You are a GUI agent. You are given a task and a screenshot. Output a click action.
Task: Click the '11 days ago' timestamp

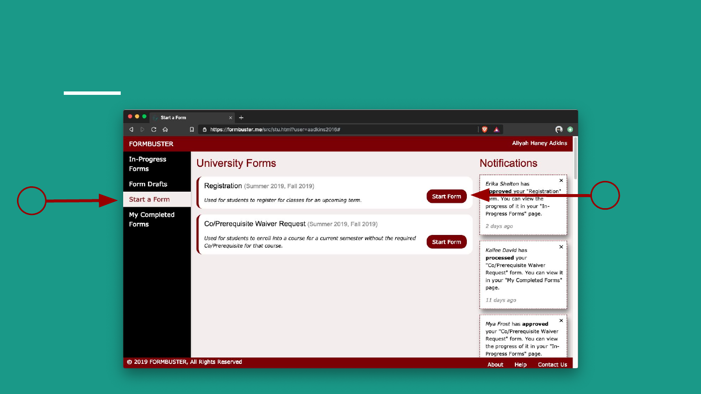[x=500, y=300]
